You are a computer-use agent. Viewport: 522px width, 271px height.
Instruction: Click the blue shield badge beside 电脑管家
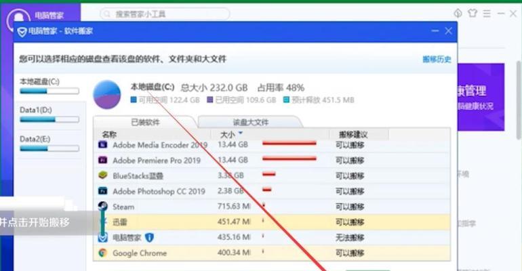pyautogui.click(x=149, y=237)
